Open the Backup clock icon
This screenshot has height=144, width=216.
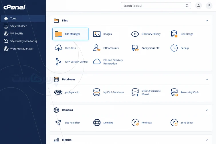pos(174,48)
